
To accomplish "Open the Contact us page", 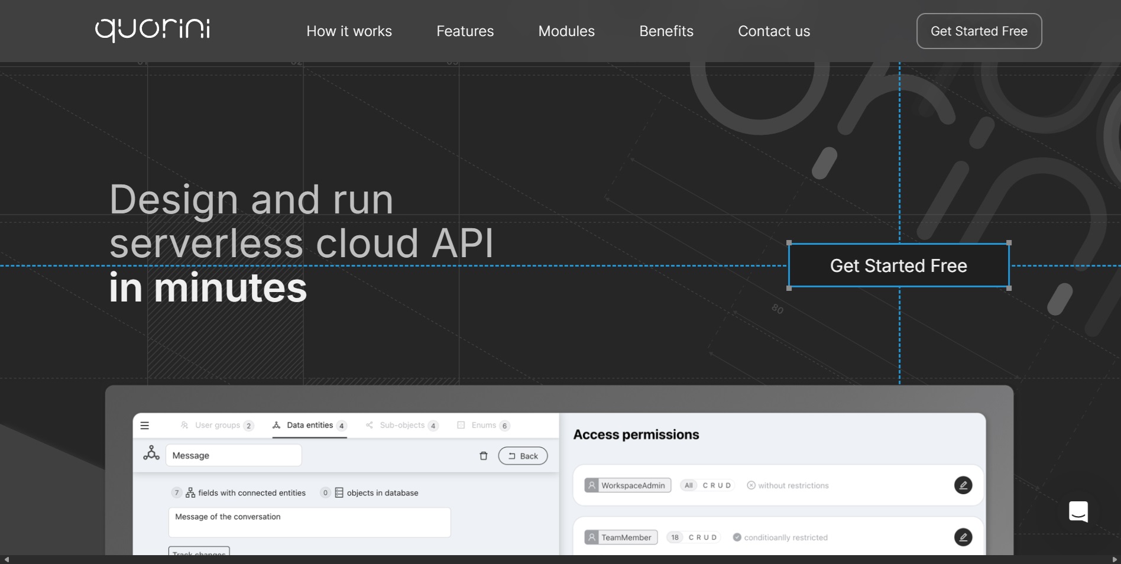I will click(774, 31).
